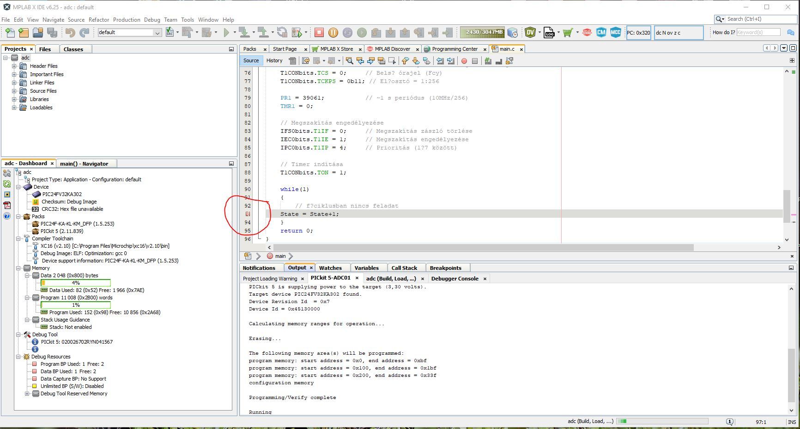Screen dimensions: 800x429
Task: Expand the Source Files folder
Action: coord(14,91)
